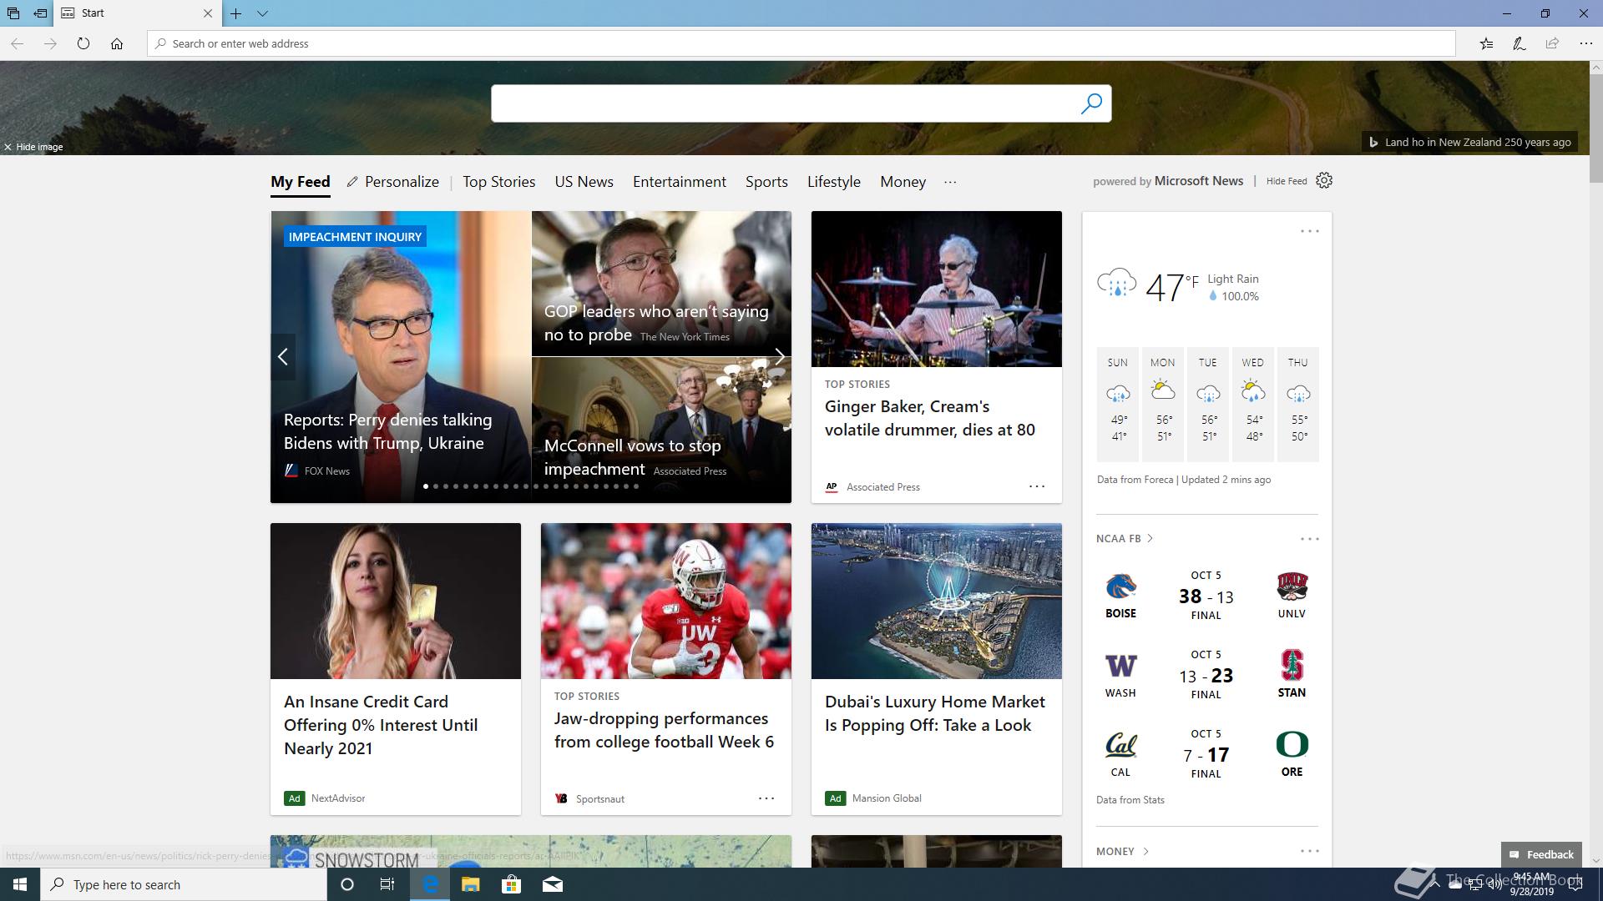Click the taskbar search box
Image resolution: width=1603 pixels, height=901 pixels.
click(x=184, y=884)
